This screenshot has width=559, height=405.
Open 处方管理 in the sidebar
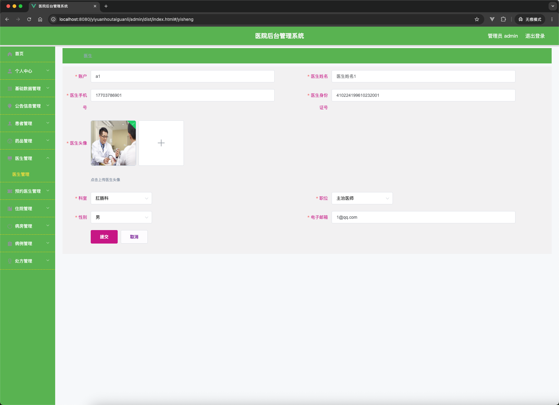click(28, 261)
